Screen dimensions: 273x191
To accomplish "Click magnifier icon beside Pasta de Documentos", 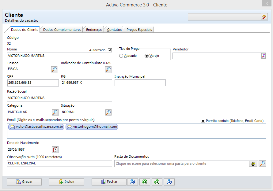I will coord(263,163).
